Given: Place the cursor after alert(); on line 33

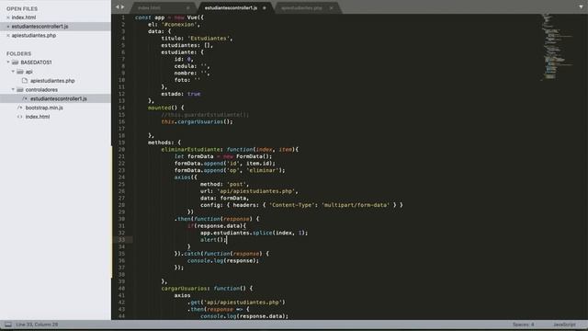Looking at the screenshot, I should pos(227,240).
